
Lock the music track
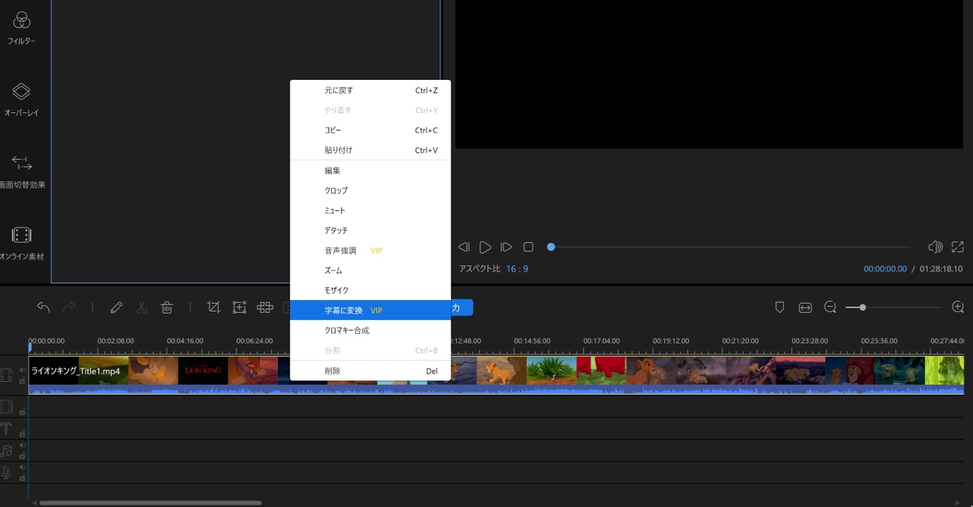pyautogui.click(x=22, y=455)
